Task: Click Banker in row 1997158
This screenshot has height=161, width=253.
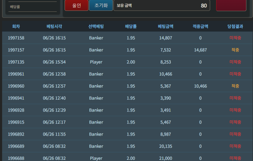Action: coord(96,38)
